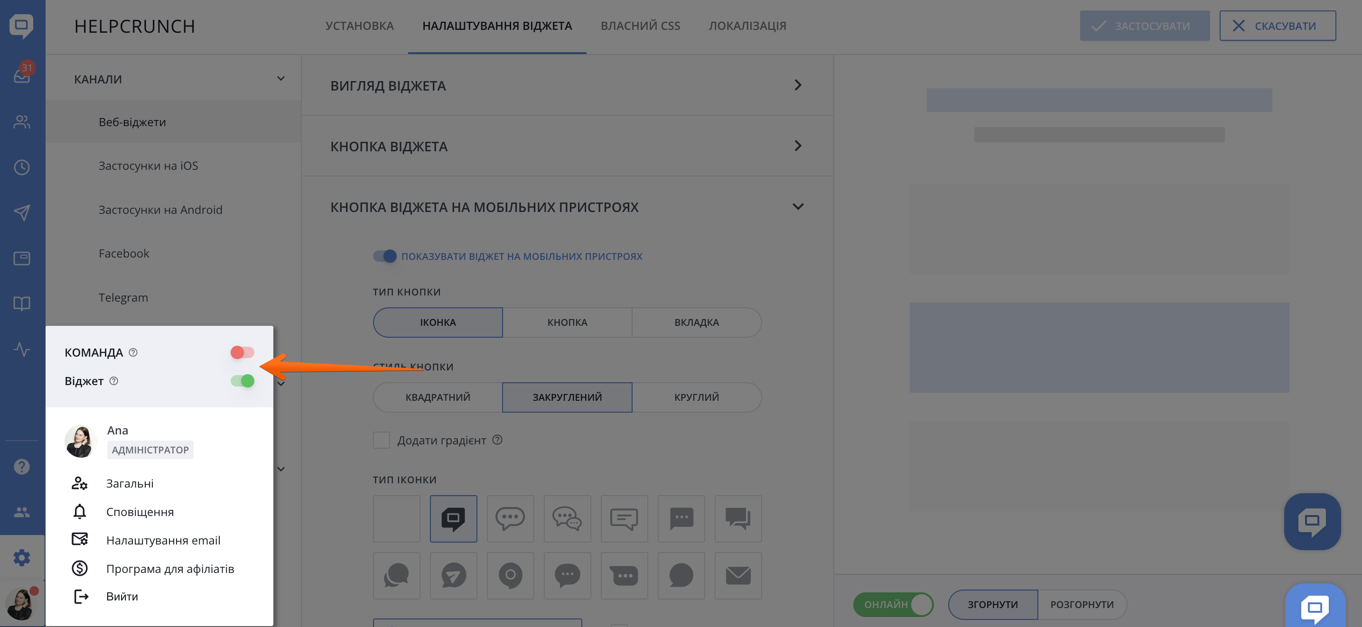Open the inbox icon with 31 badge
This screenshot has height=627, width=1362.
pos(22,75)
